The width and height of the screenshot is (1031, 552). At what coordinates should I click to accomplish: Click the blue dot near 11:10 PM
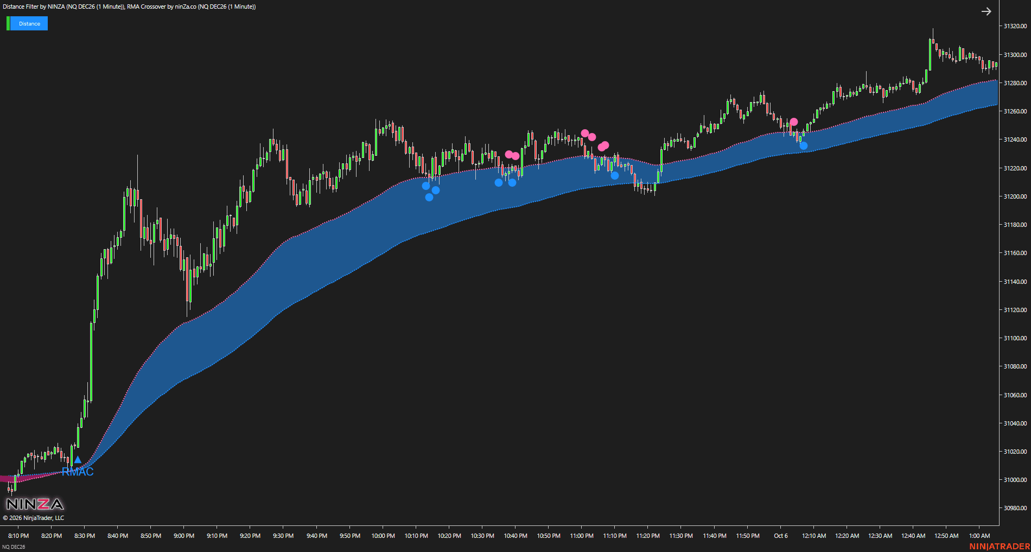tap(615, 175)
